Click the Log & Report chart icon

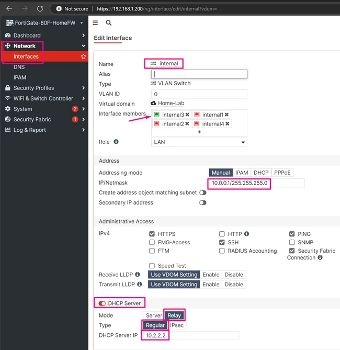(x=8, y=130)
